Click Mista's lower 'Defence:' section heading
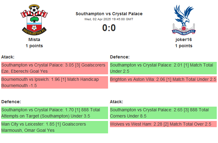Image resolution: width=218 pixels, height=143 pixels. 11,102
